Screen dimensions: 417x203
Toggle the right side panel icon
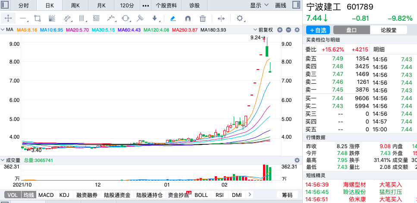pos(295,6)
